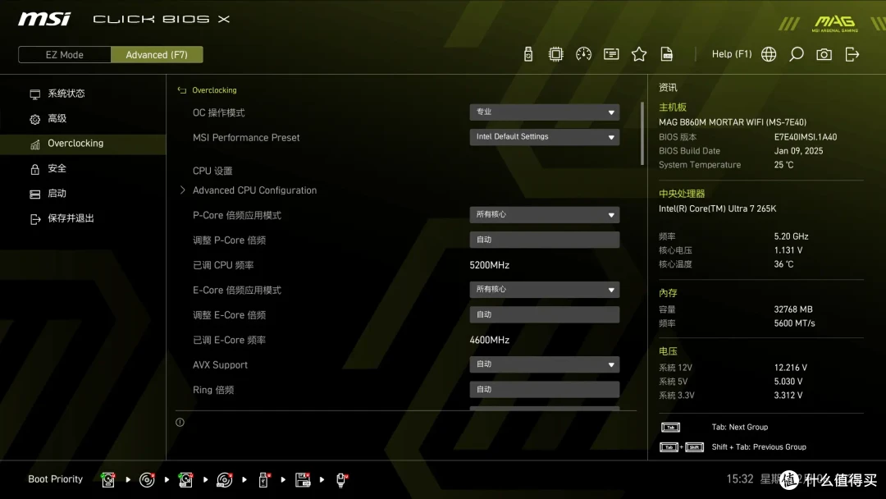Viewport: 886px width, 499px height.
Task: Click the Intel(R) Core(TM) Ultra 7 265K text
Action: pyautogui.click(x=717, y=208)
